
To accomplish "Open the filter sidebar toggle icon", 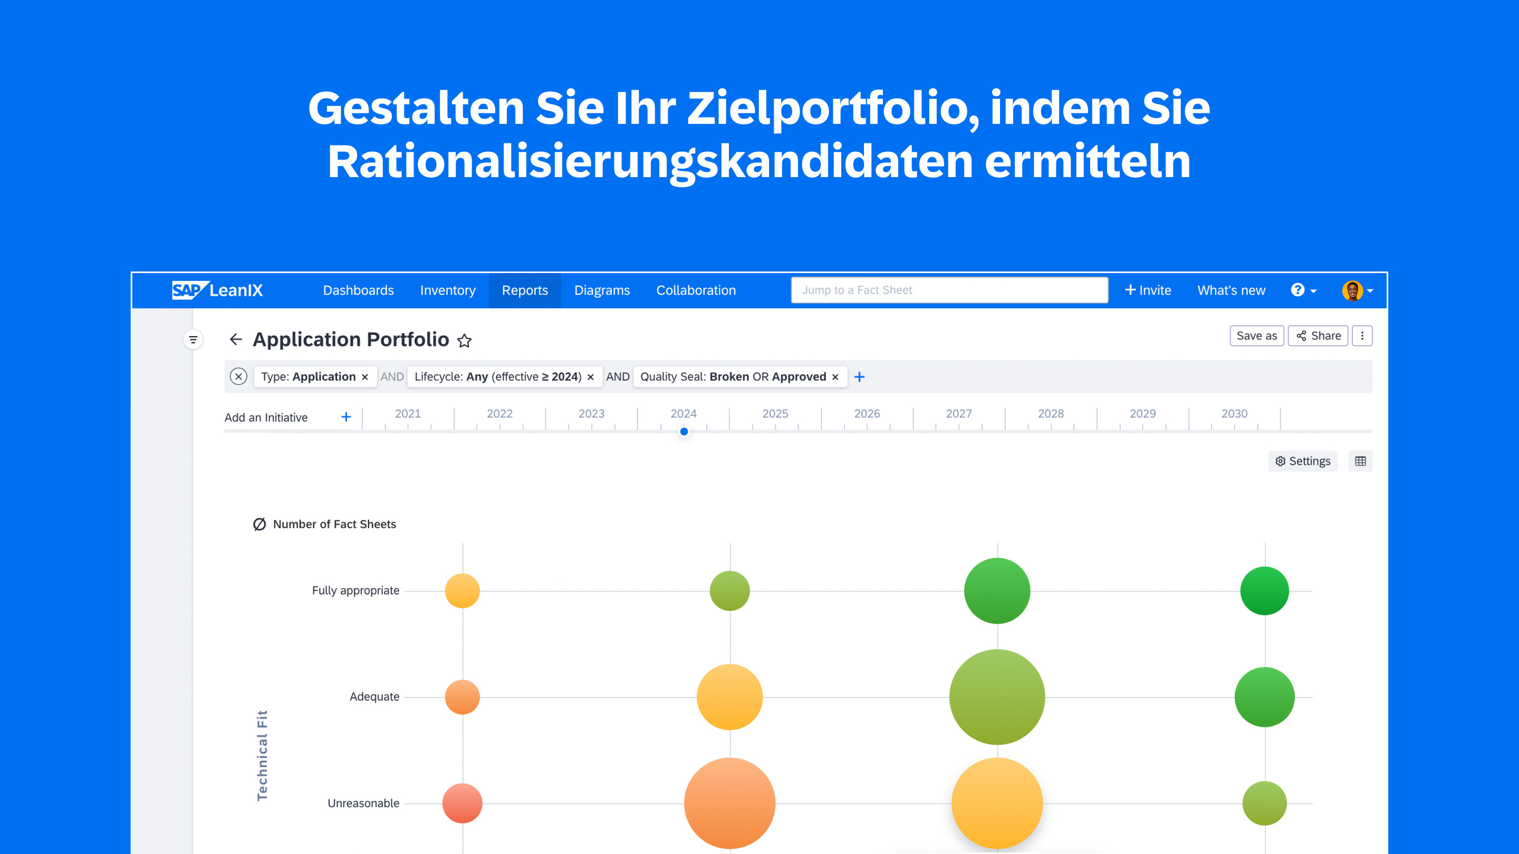I will click(193, 339).
